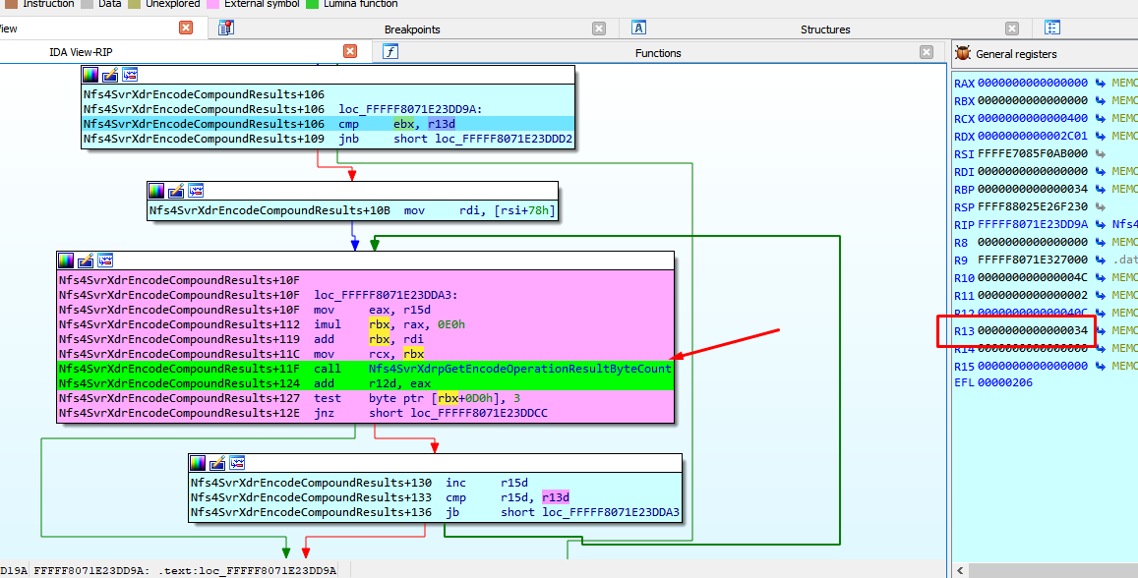Click pencil edit icon on cmp ebx block
Screen dimensions: 1138x578
pyautogui.click(x=110, y=75)
